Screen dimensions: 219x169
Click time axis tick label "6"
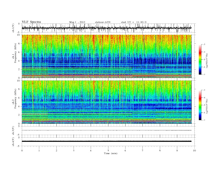(125, 150)
